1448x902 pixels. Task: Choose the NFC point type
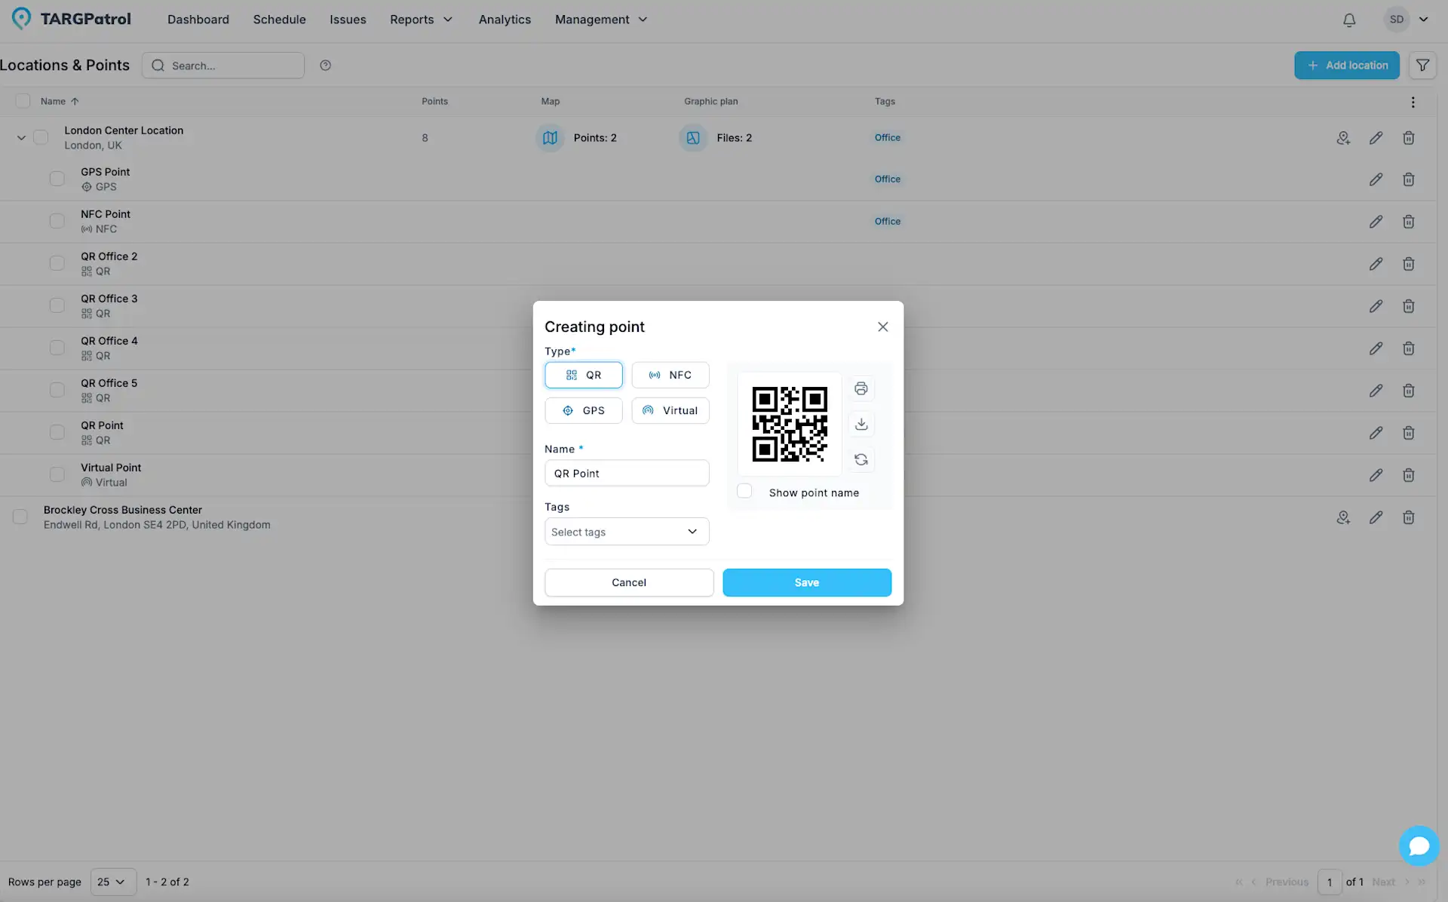[x=670, y=375]
